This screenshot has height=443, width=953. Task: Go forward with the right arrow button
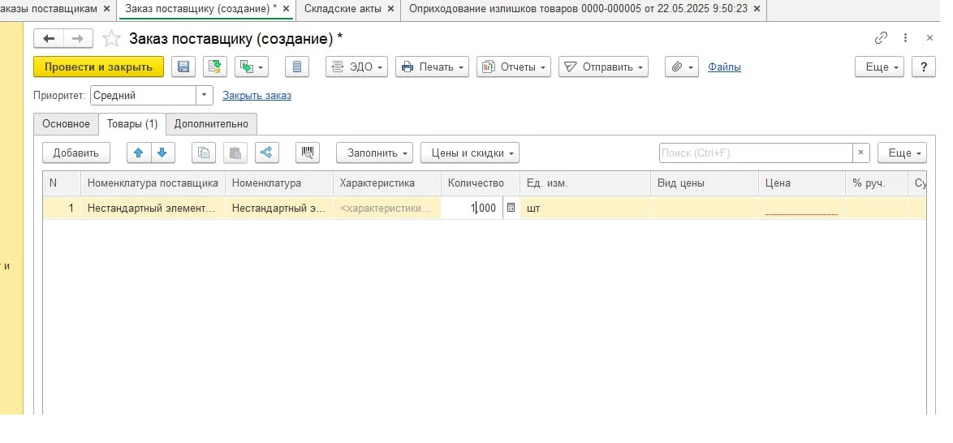(78, 39)
